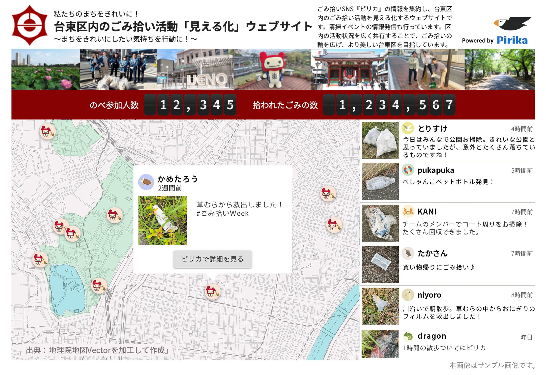Click the mascot map marker below the popup

(213, 291)
